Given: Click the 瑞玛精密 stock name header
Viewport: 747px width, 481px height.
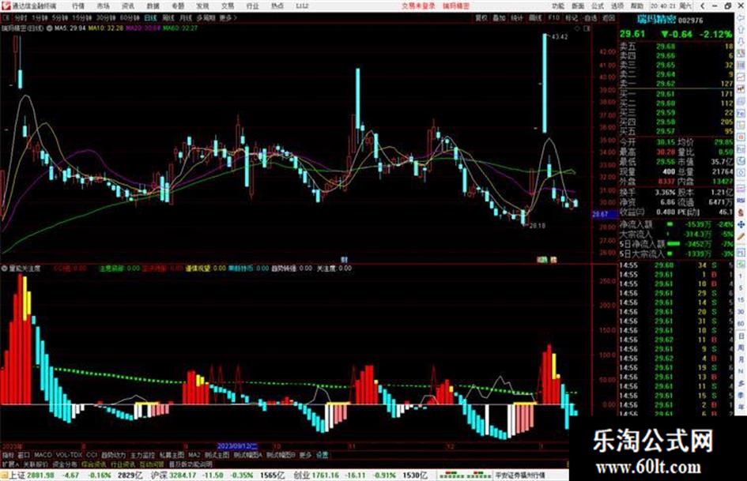Looking at the screenshot, I should point(656,20).
